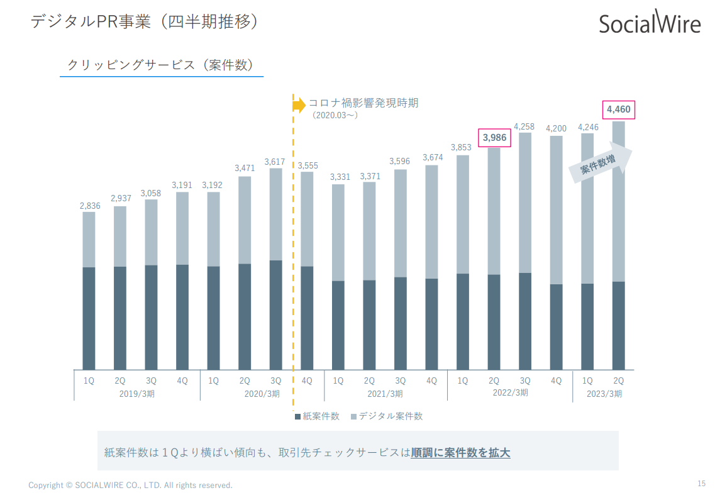
Task: Click the 4Q axis label of 2019/3期
Action: [182, 381]
